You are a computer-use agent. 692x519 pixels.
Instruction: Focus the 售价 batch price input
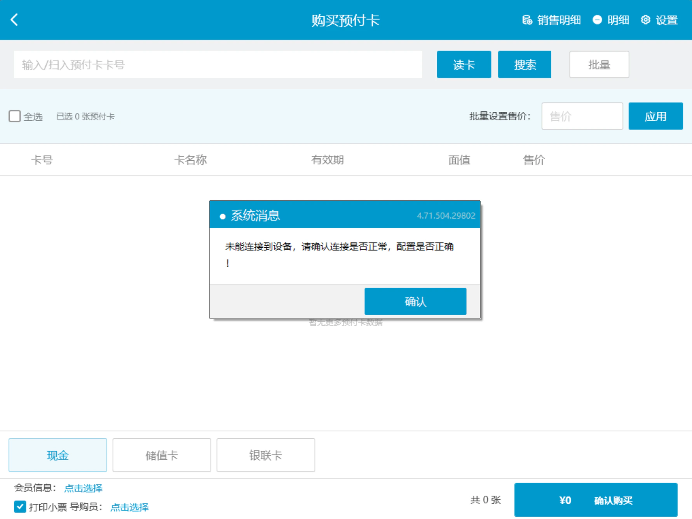pyautogui.click(x=582, y=116)
